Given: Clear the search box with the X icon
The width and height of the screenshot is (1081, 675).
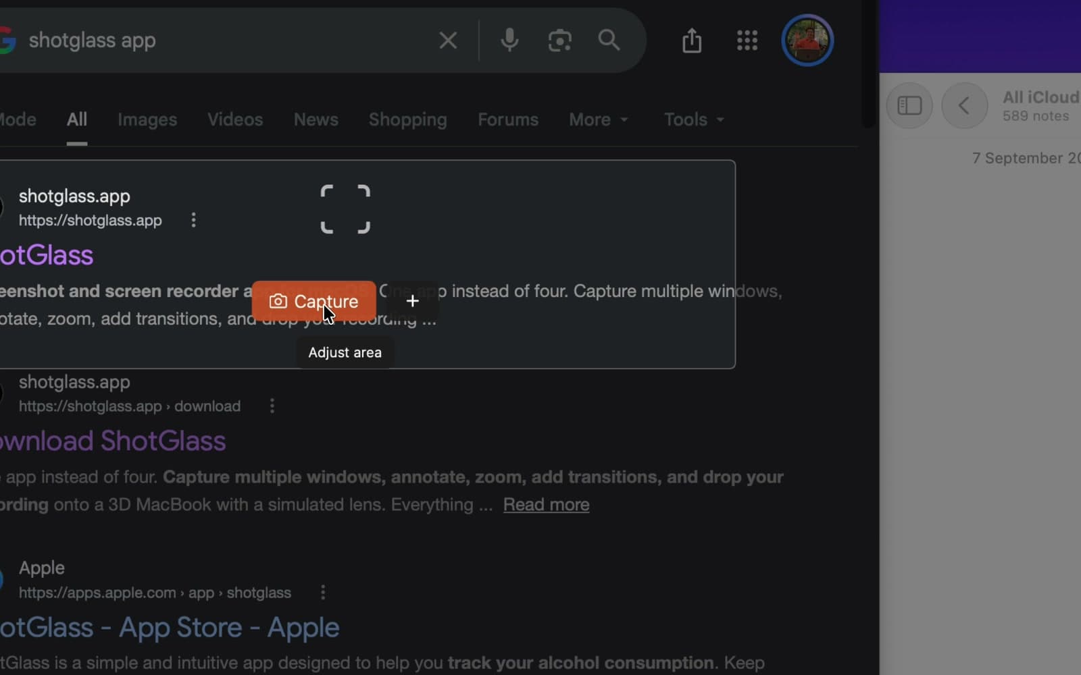Looking at the screenshot, I should click(448, 40).
